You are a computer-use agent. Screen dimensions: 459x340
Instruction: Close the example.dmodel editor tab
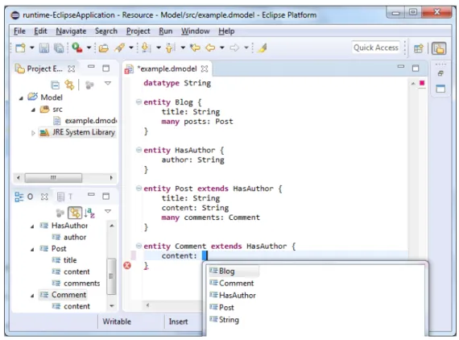click(205, 68)
